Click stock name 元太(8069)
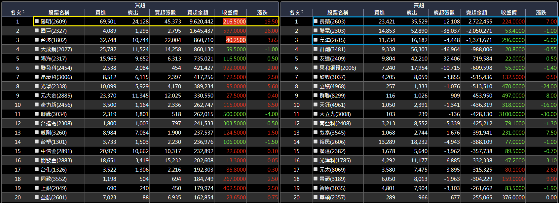Image resolution: width=559 pixels, height=203 pixels. pos(332,170)
